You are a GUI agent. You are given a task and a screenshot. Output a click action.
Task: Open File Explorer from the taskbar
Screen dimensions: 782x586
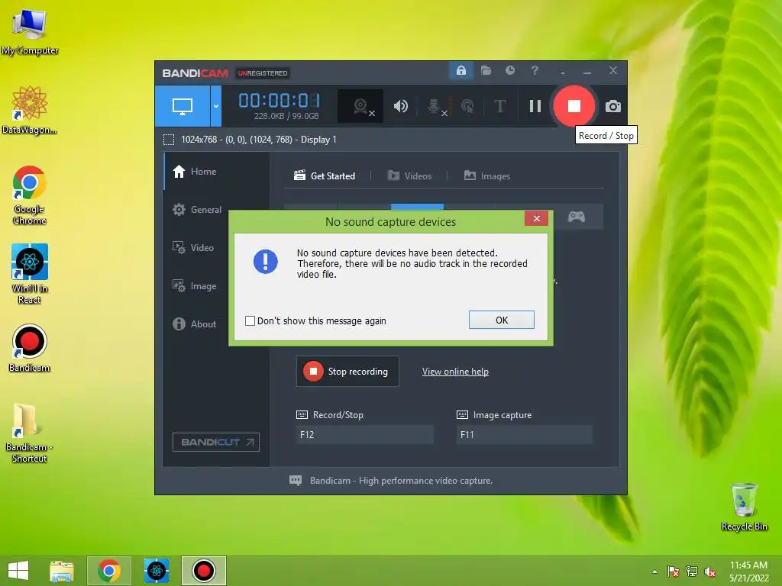click(62, 571)
